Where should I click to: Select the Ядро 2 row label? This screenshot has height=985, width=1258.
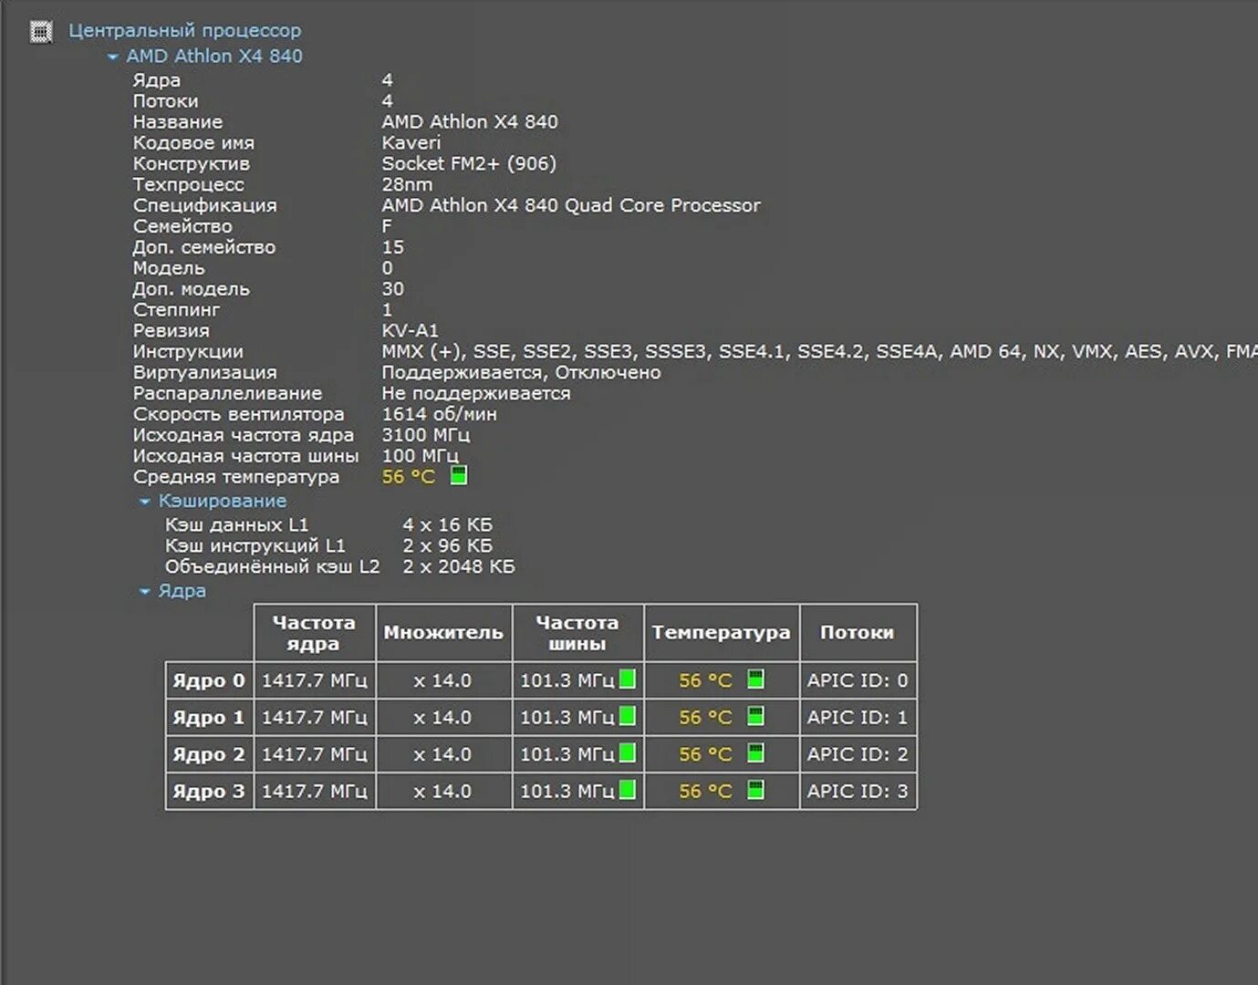point(209,754)
